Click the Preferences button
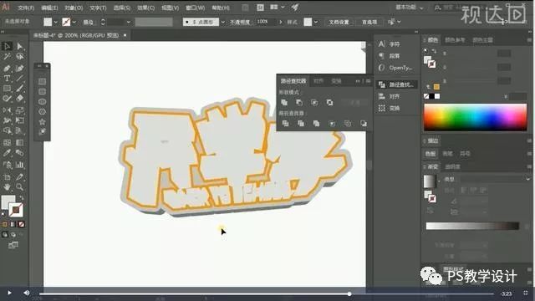Image resolution: width=535 pixels, height=301 pixels. click(x=369, y=22)
